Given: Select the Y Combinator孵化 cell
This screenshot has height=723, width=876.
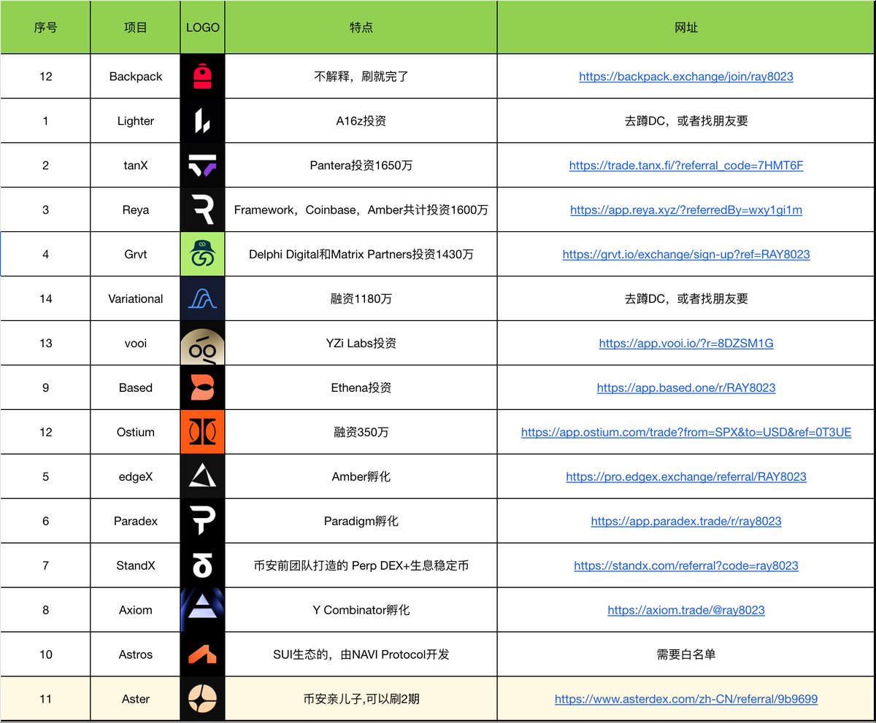Looking at the screenshot, I should coord(361,611).
